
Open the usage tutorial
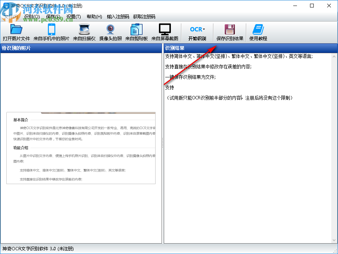coord(258,32)
